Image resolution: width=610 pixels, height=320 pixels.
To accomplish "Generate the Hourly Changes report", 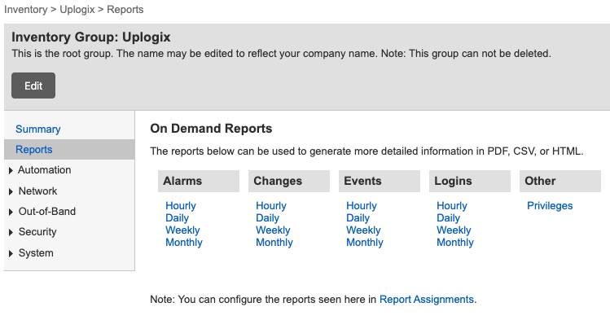I will pyautogui.click(x=270, y=206).
